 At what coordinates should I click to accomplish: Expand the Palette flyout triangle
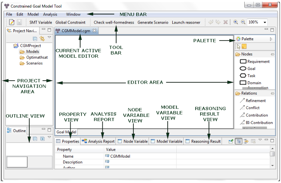[271, 39]
